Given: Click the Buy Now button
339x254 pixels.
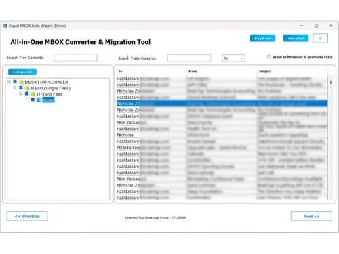Looking at the screenshot, I should 262,38.
